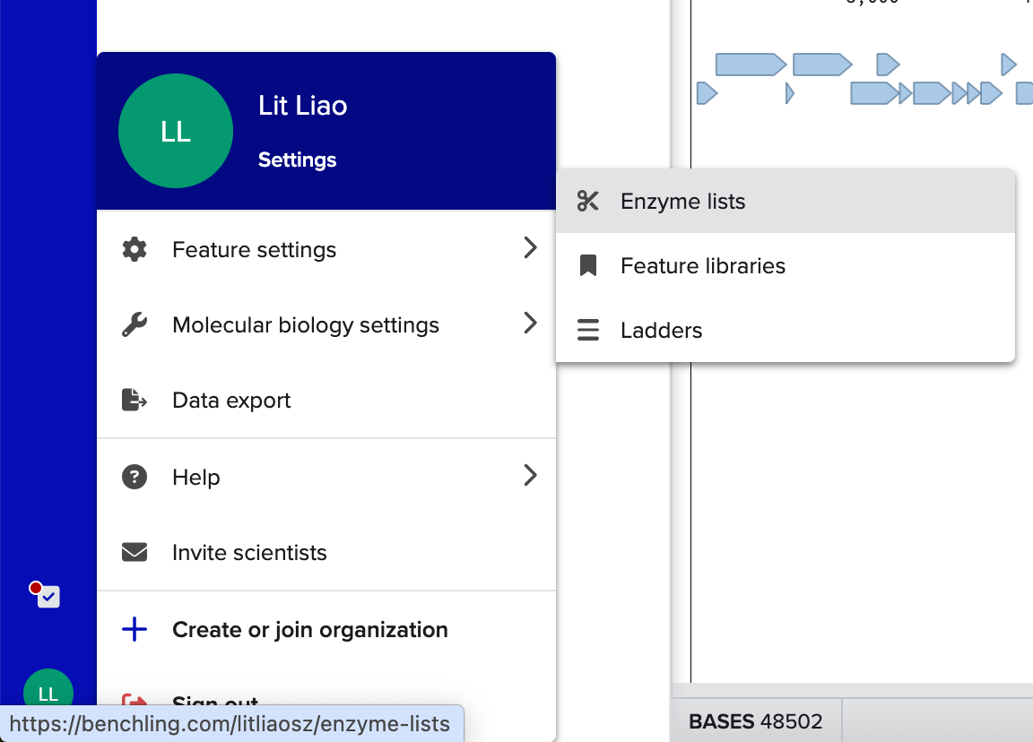Screen dimensions: 1033x742
Task: Select Feature libraries menu entry
Action: click(702, 266)
